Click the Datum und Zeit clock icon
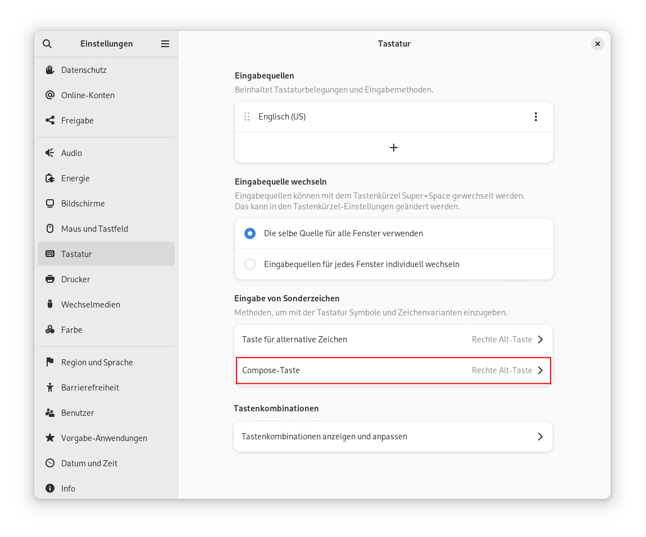The image size is (646, 537). (50, 463)
